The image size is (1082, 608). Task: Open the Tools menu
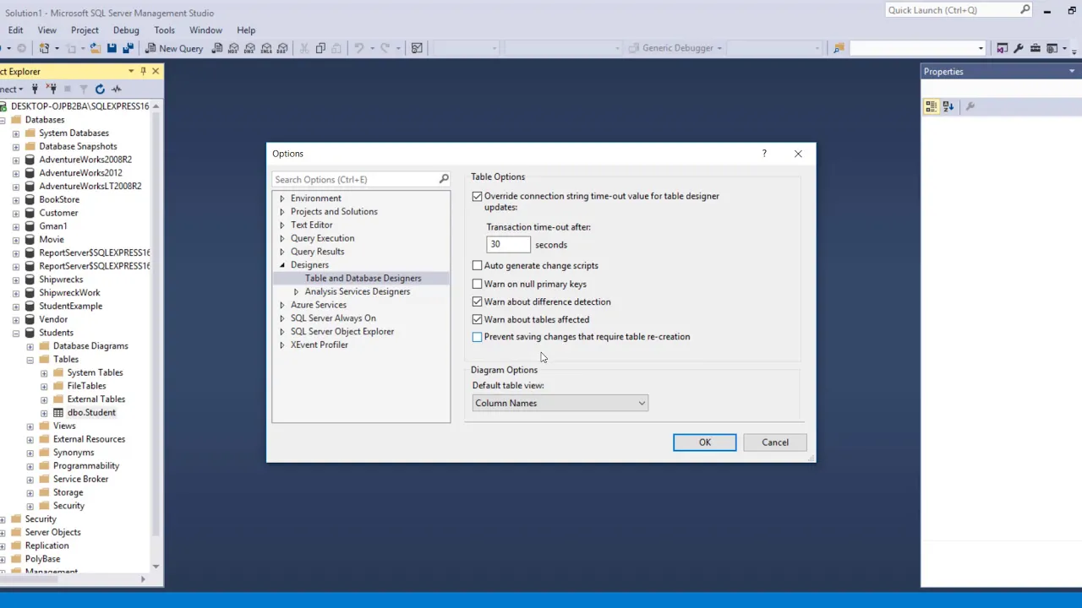(164, 30)
